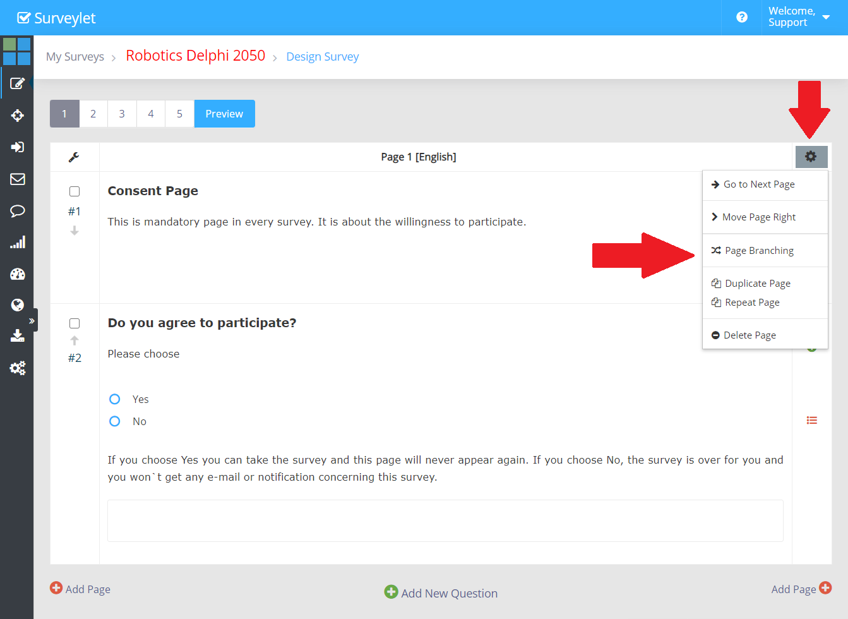Expand the Welcome Support user dropdown
Viewport: 848px width, 619px height.
coord(799,17)
